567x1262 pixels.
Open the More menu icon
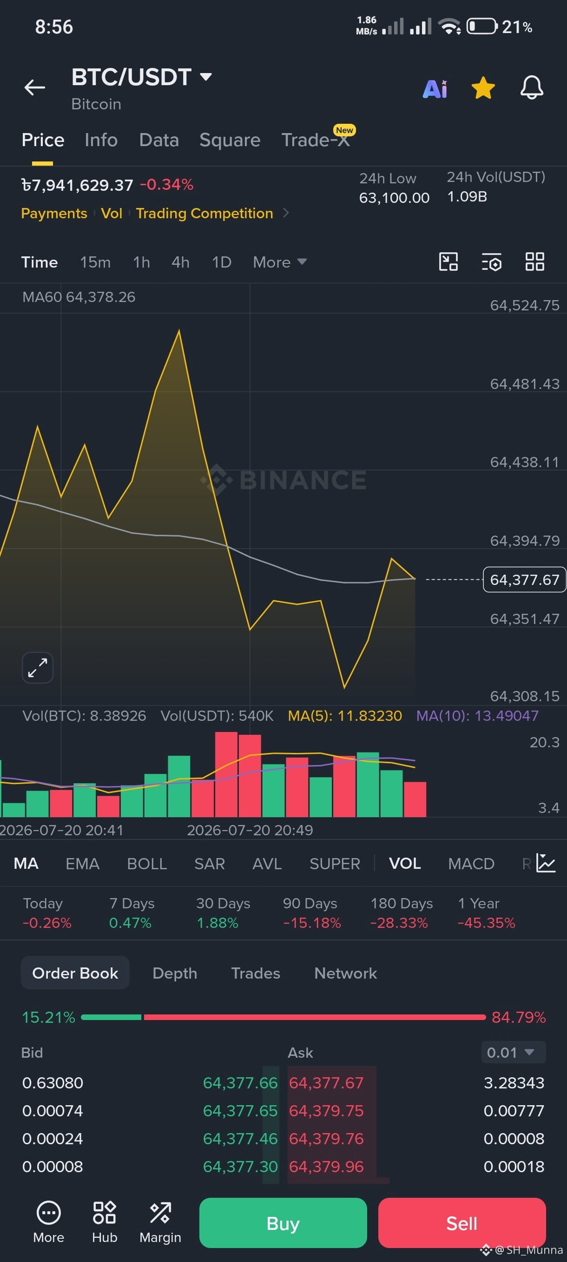tap(48, 1223)
